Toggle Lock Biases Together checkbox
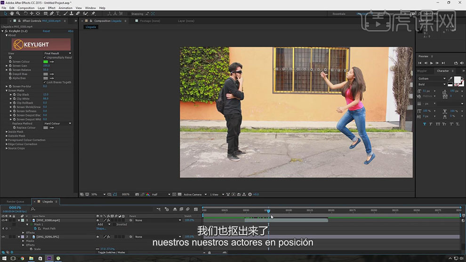466x262 pixels. 45,82
